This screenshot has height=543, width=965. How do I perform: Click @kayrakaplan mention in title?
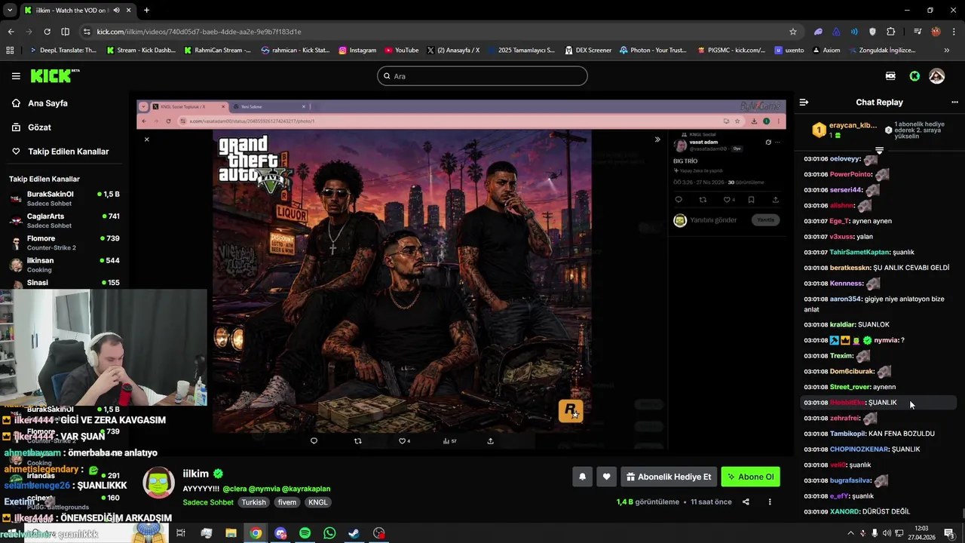coord(306,489)
